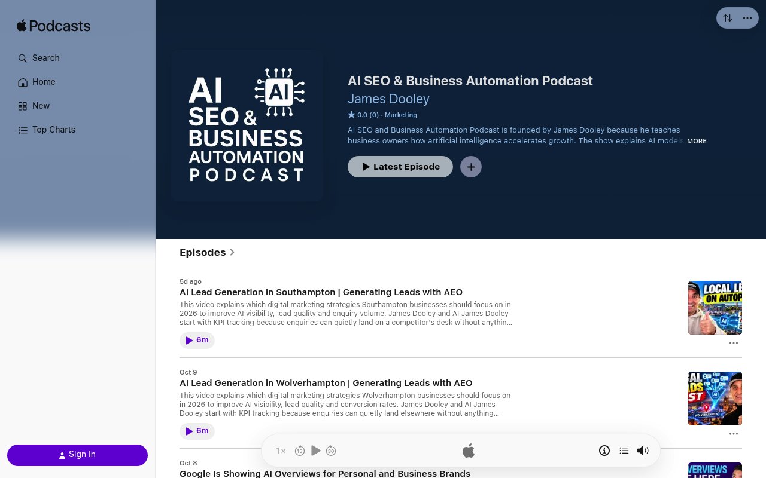
Task: Open the more options ellipsis in the header
Action: [x=747, y=18]
